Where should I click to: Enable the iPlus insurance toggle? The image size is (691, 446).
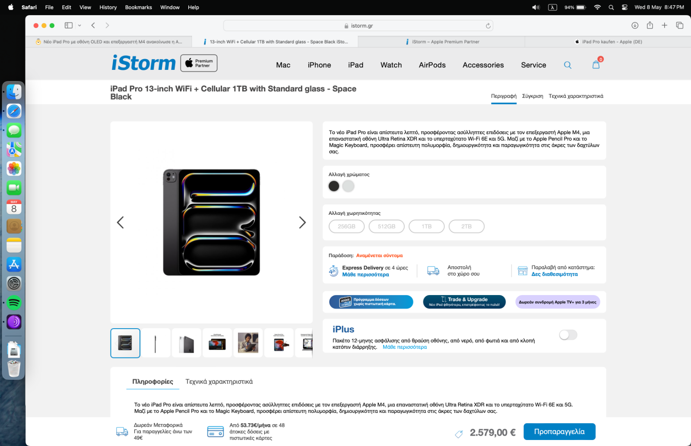[568, 335]
